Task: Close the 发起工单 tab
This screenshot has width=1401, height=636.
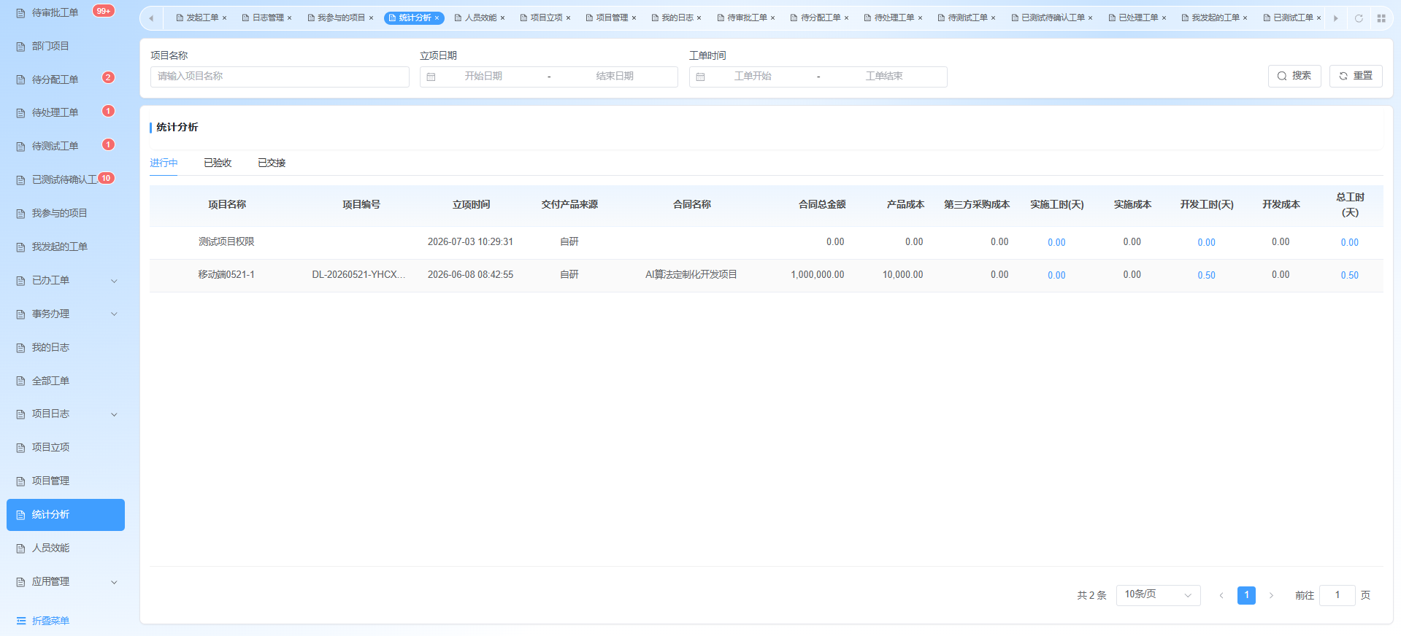Action: point(224,18)
